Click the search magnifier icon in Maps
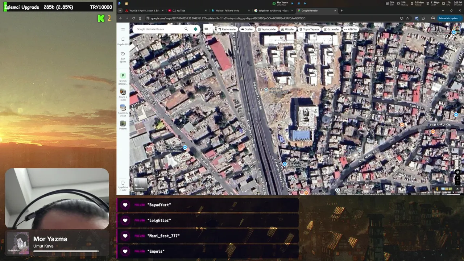Screen dimensions: 464x261 point(186,29)
